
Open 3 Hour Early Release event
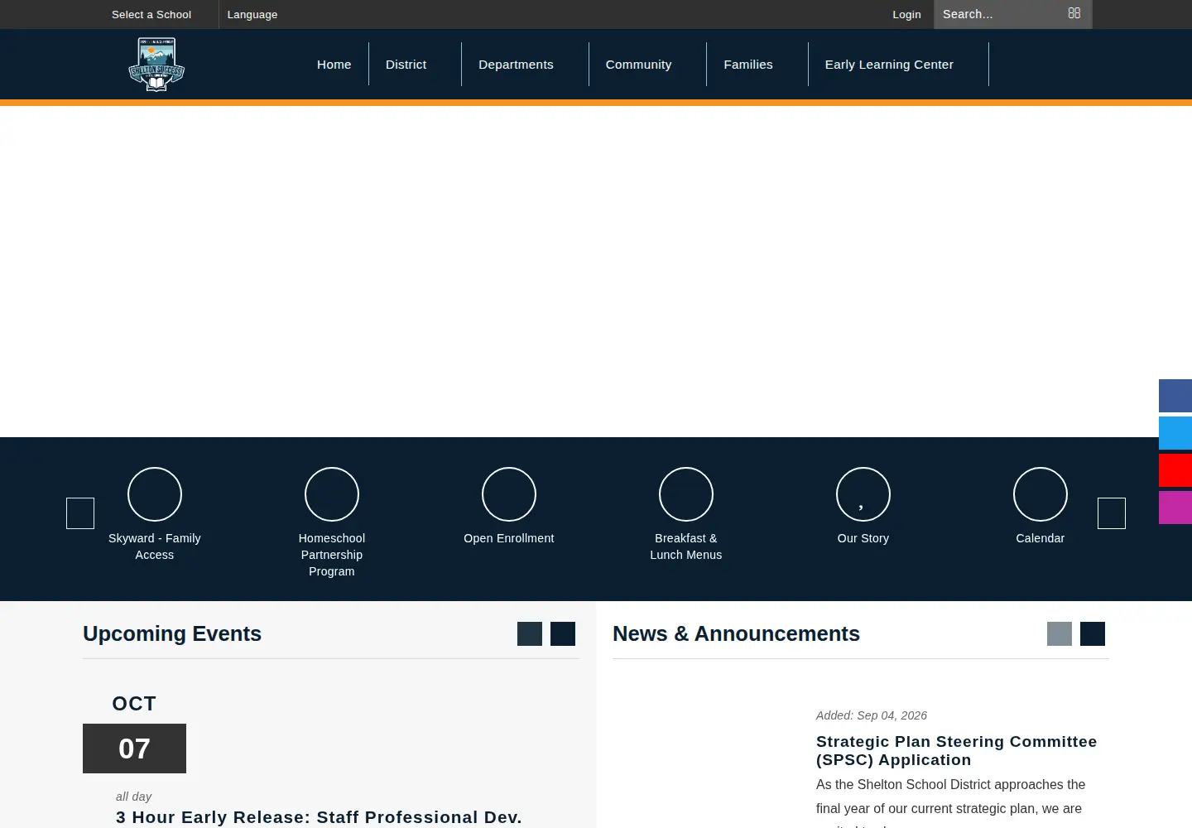coord(319,817)
